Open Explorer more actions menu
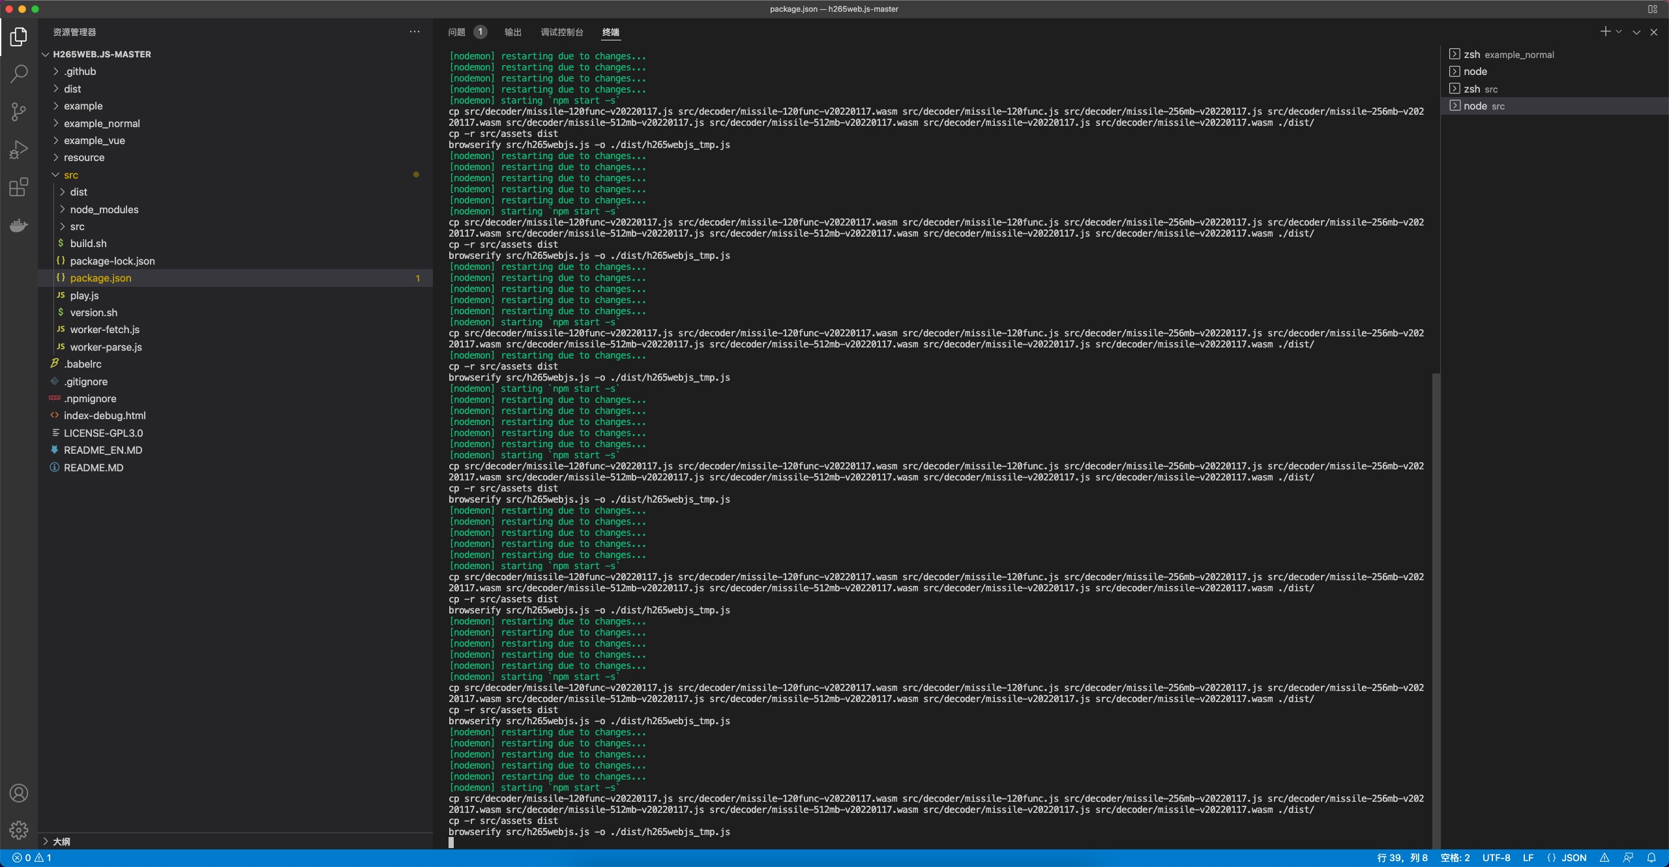Screen dimensions: 1669x867 (415, 31)
